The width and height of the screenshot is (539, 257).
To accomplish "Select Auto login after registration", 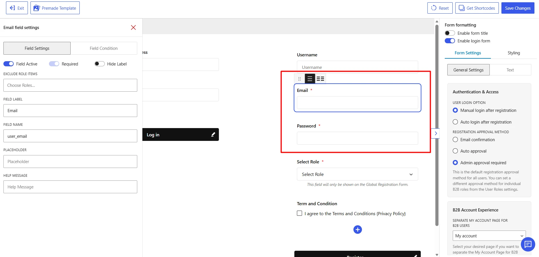I will pyautogui.click(x=455, y=122).
